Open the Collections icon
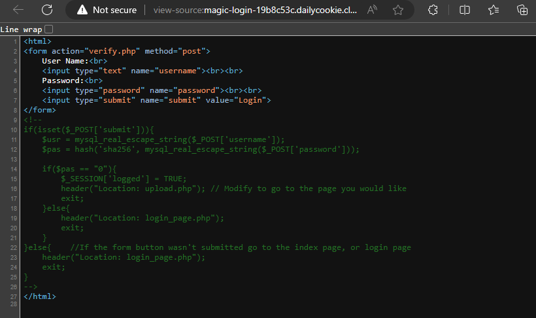The width and height of the screenshot is (536, 318). (x=522, y=10)
